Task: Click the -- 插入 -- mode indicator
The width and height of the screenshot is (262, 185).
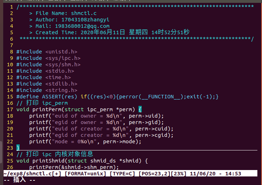Action: tap(20, 180)
